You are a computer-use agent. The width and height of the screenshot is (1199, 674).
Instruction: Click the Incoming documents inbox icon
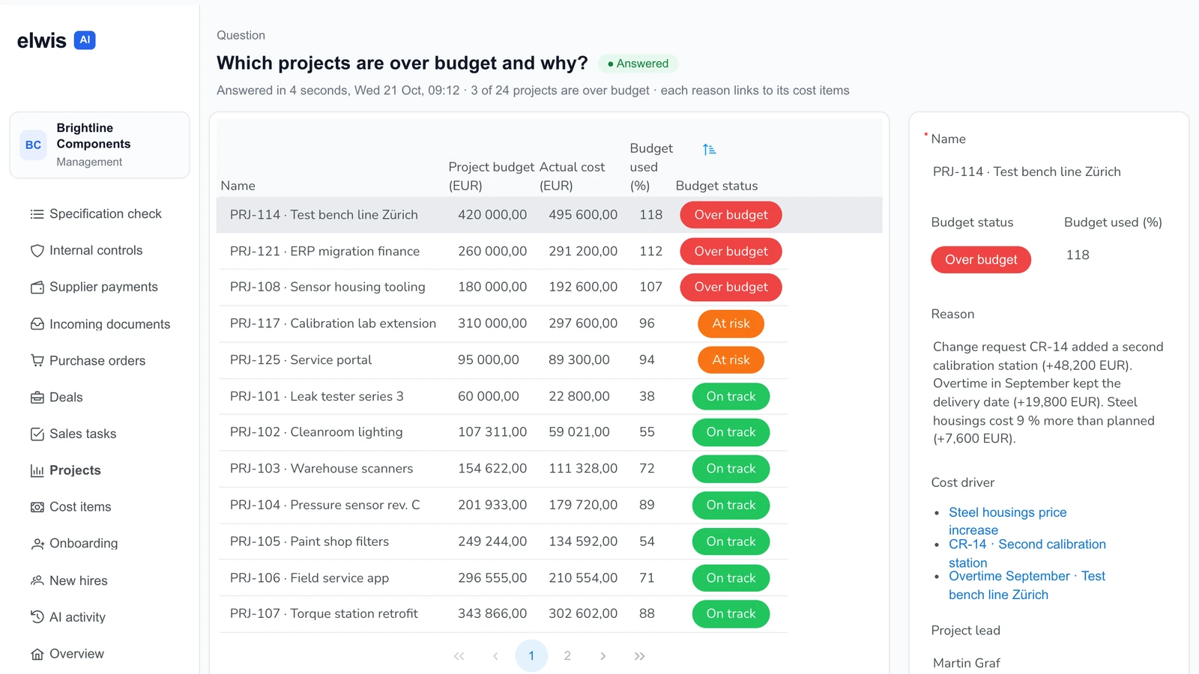[x=37, y=324]
